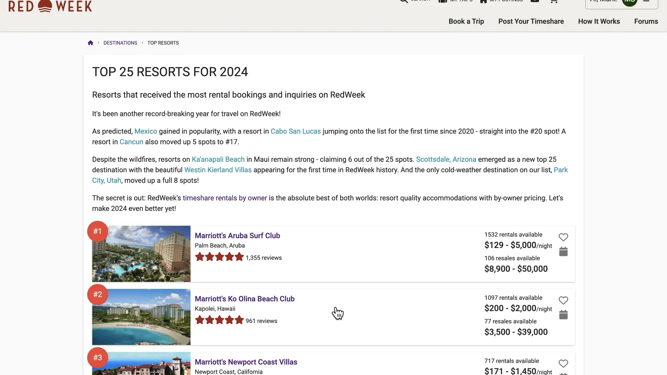Click the 717 rentals available text

point(512,361)
